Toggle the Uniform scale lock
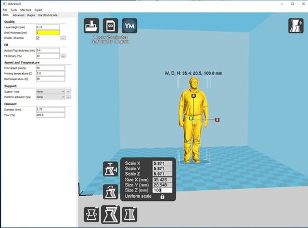Screen dimensions: 308x228 [x=162, y=197]
